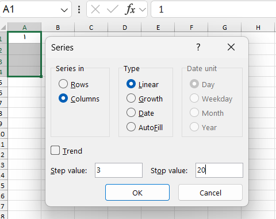276x219 pixels.
Task: Select all cells corner triangle
Action: coord(3,28)
